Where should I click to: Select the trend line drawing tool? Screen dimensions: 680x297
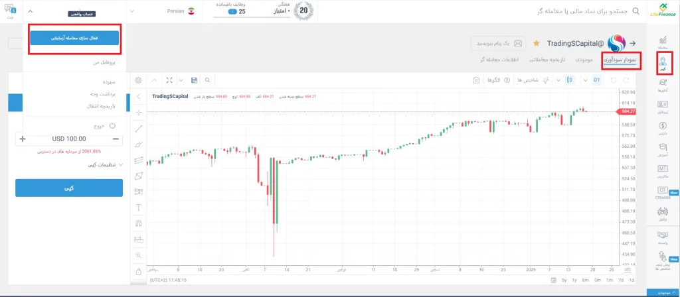click(x=138, y=128)
